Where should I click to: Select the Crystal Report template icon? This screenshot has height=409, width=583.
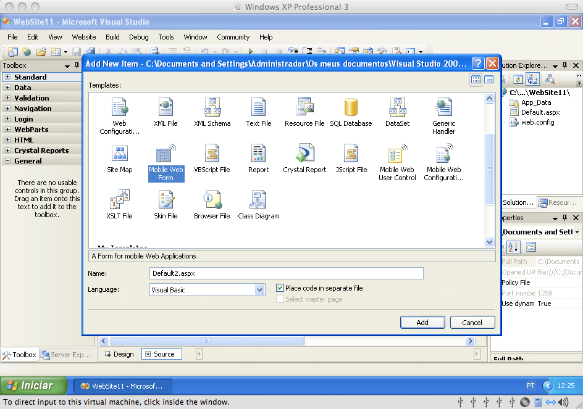pyautogui.click(x=304, y=154)
